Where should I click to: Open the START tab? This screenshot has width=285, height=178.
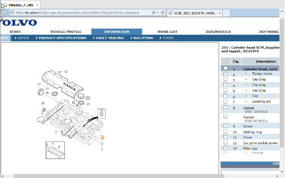(x=15, y=32)
